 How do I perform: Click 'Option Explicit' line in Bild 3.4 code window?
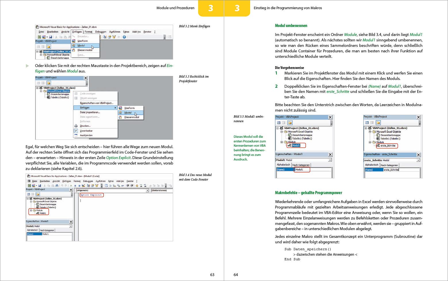tap(91, 195)
